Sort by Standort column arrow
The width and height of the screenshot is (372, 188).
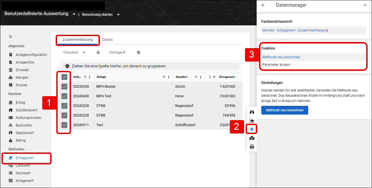(x=196, y=77)
